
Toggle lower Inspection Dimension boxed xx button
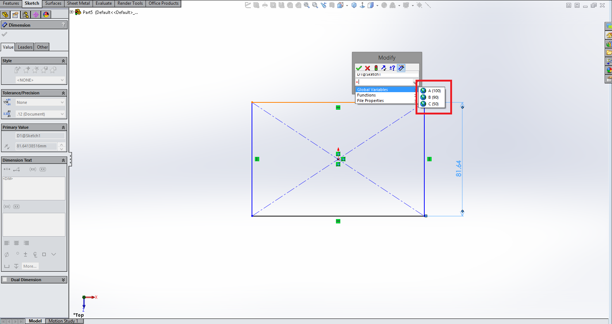(16, 207)
